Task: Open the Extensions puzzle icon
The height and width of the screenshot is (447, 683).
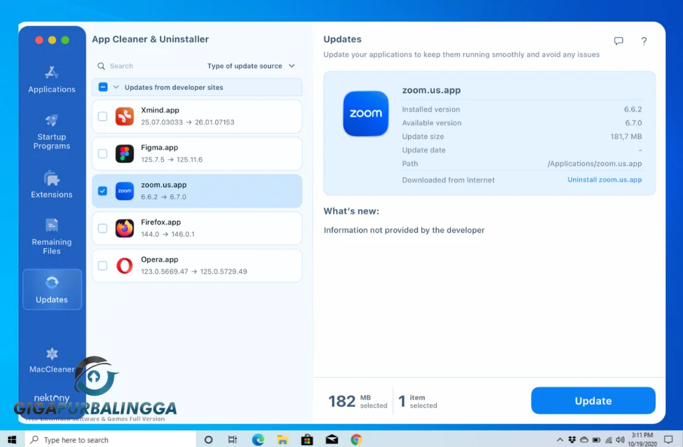Action: pyautogui.click(x=52, y=178)
